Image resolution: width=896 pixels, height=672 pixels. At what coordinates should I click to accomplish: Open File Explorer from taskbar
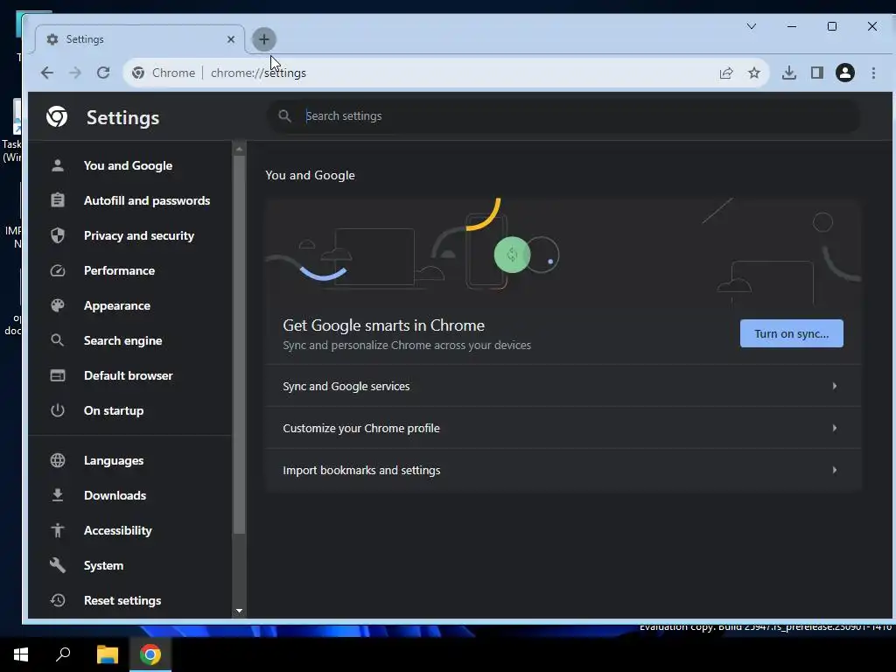[x=107, y=654]
